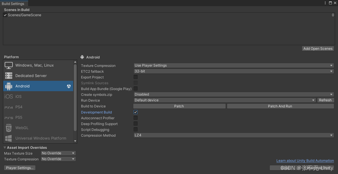Click the ETC2 fallback label
The height and width of the screenshot is (174, 338).
pyautogui.click(x=92, y=71)
